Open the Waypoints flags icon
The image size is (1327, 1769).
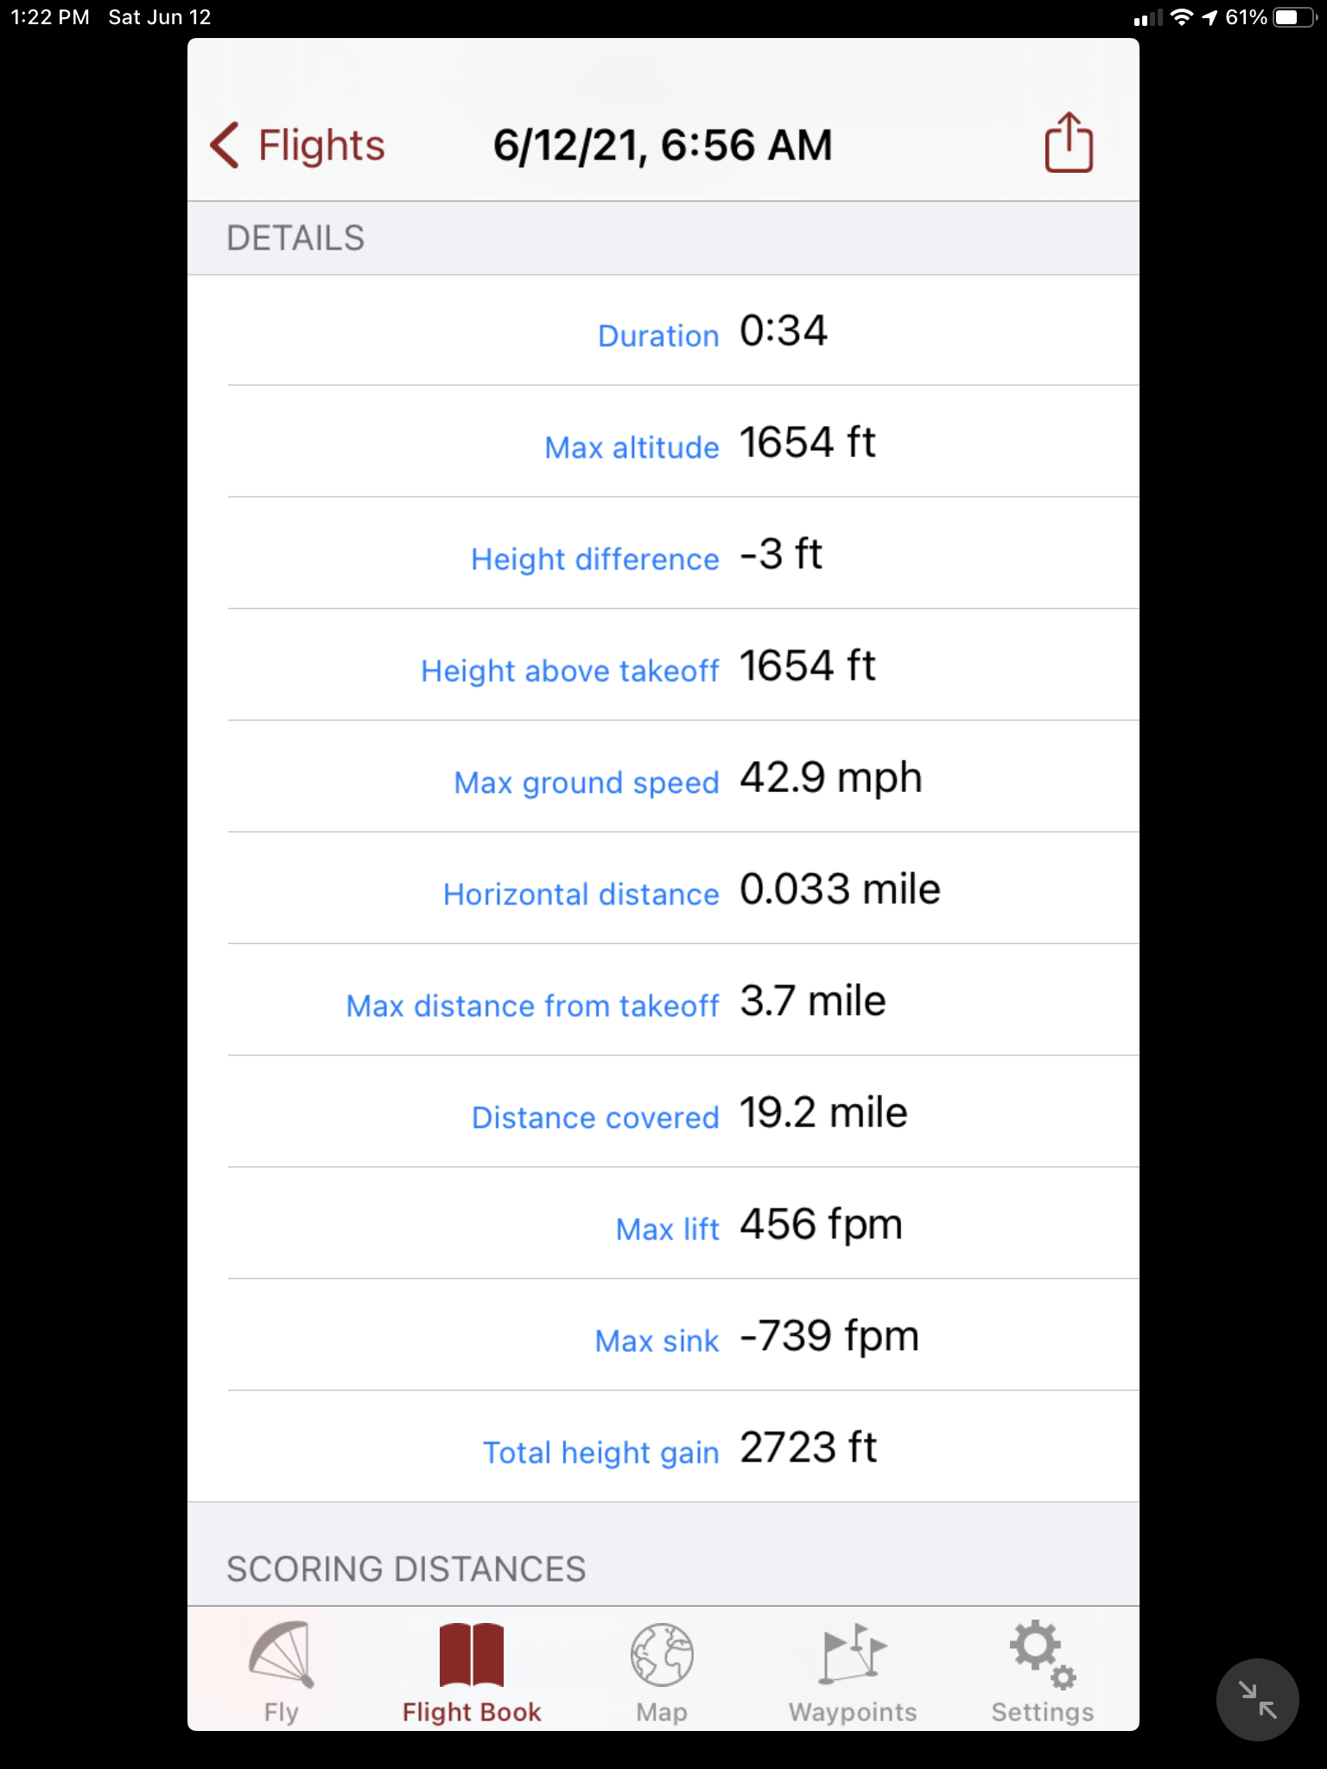(852, 1654)
